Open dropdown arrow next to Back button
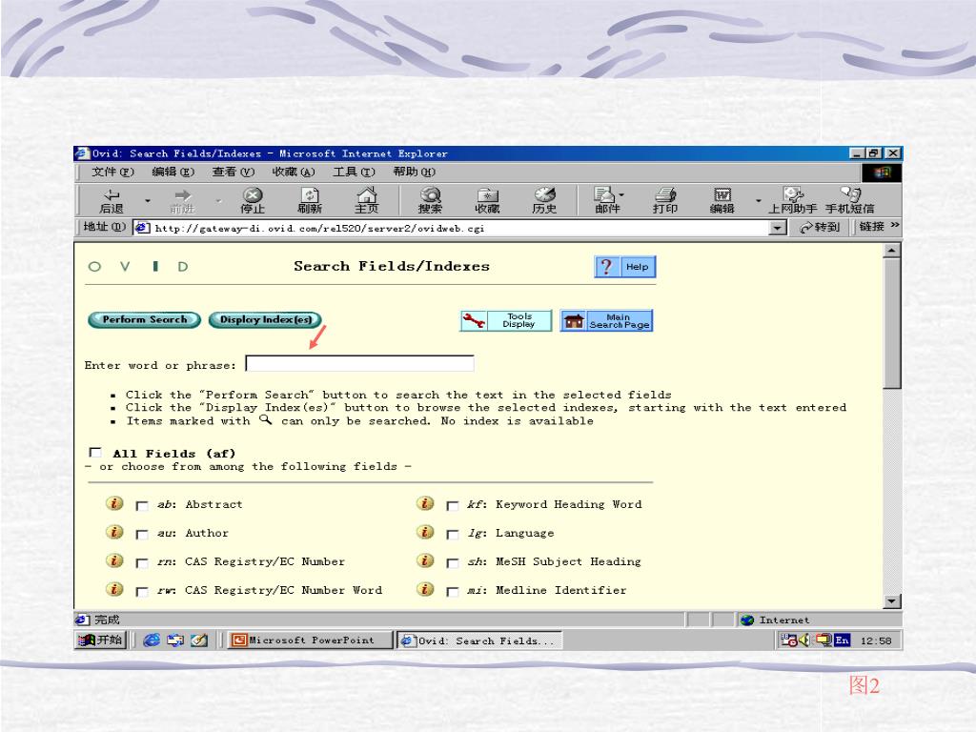The height and width of the screenshot is (732, 976). tap(148, 200)
